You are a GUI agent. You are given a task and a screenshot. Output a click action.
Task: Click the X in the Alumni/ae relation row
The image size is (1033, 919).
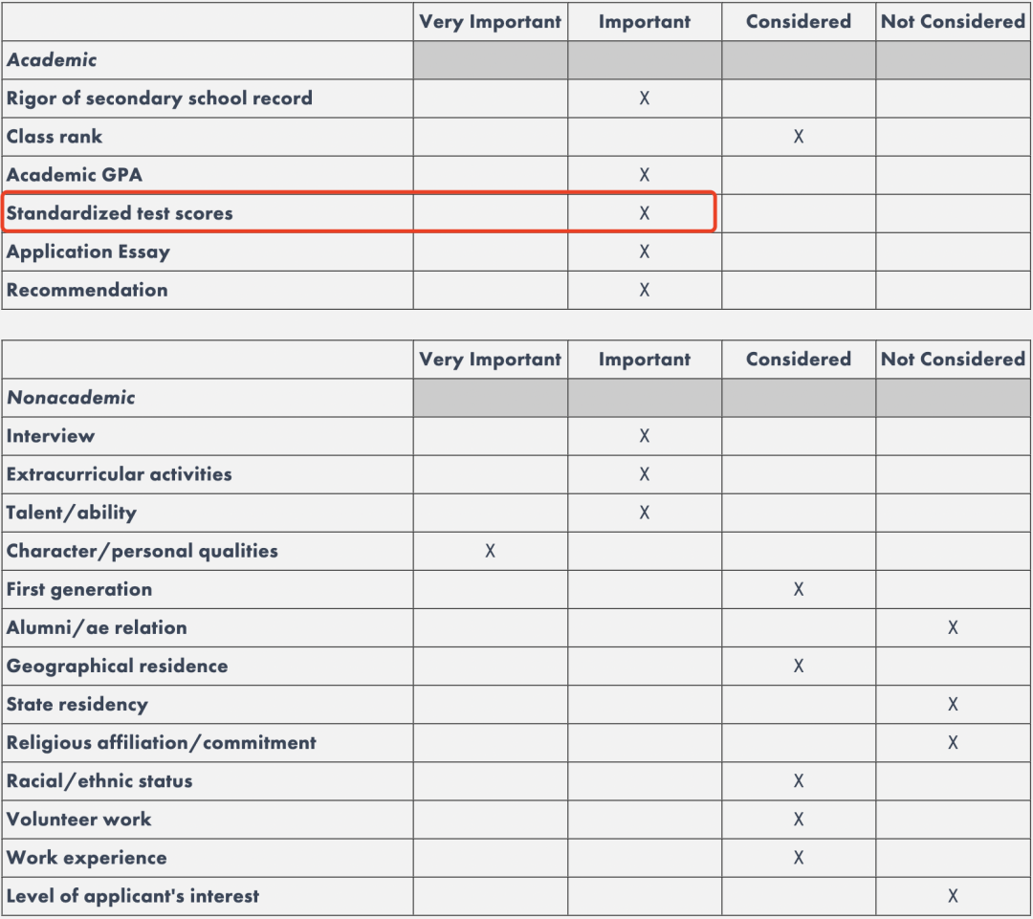point(953,627)
